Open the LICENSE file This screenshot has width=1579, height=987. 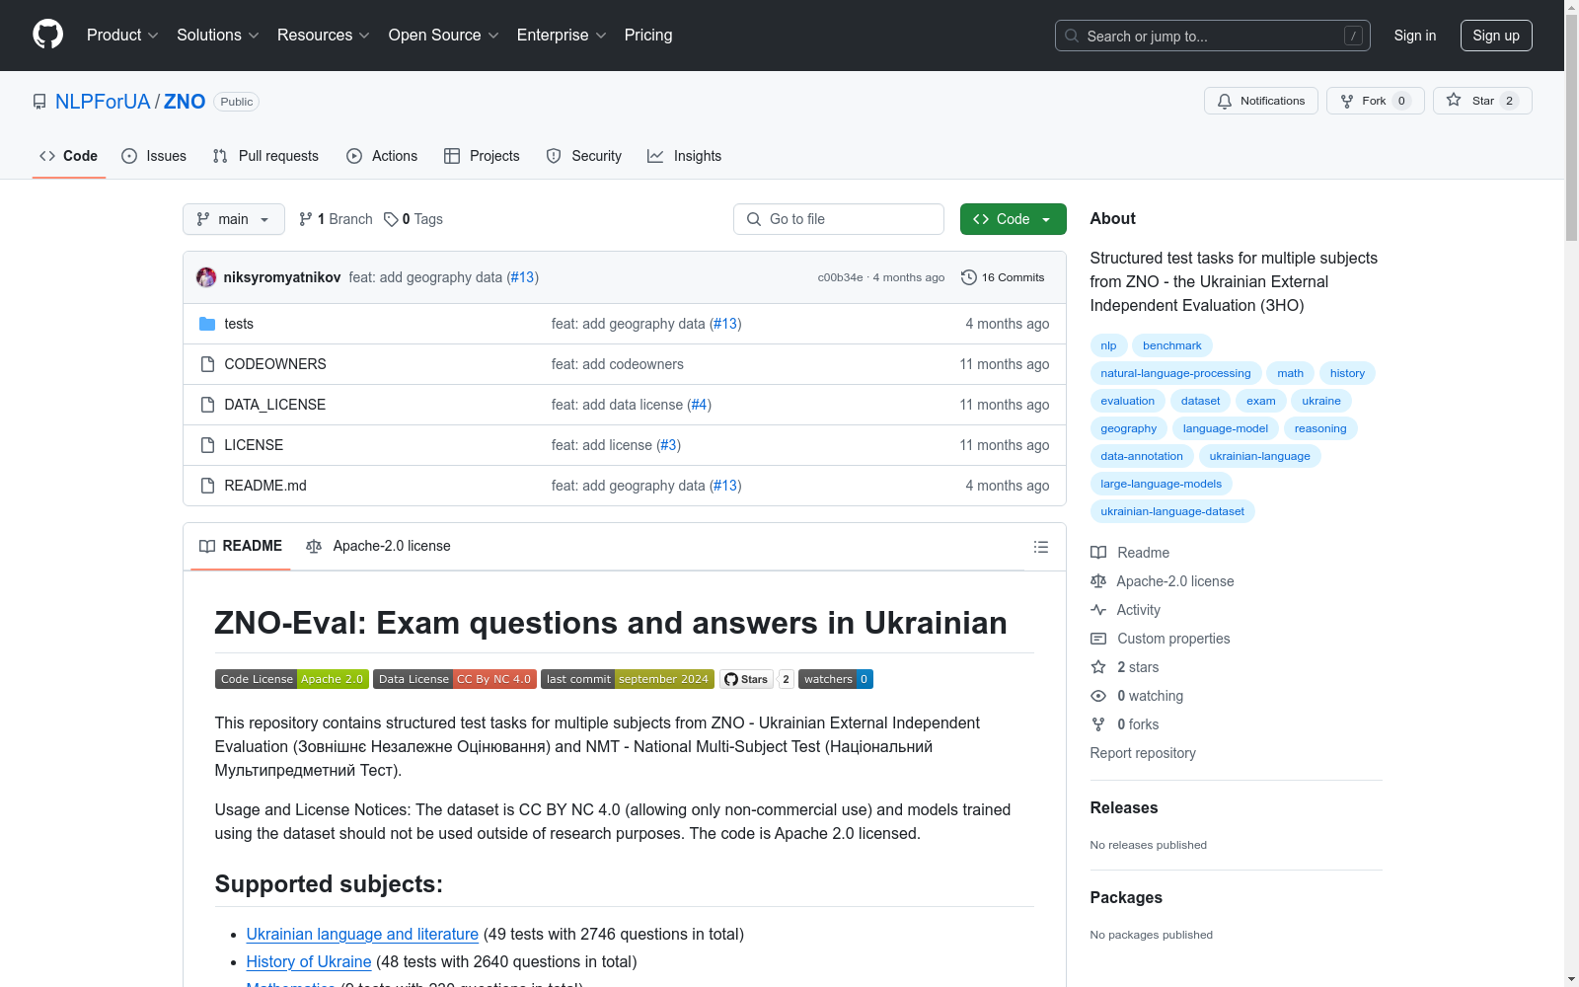pos(254,445)
